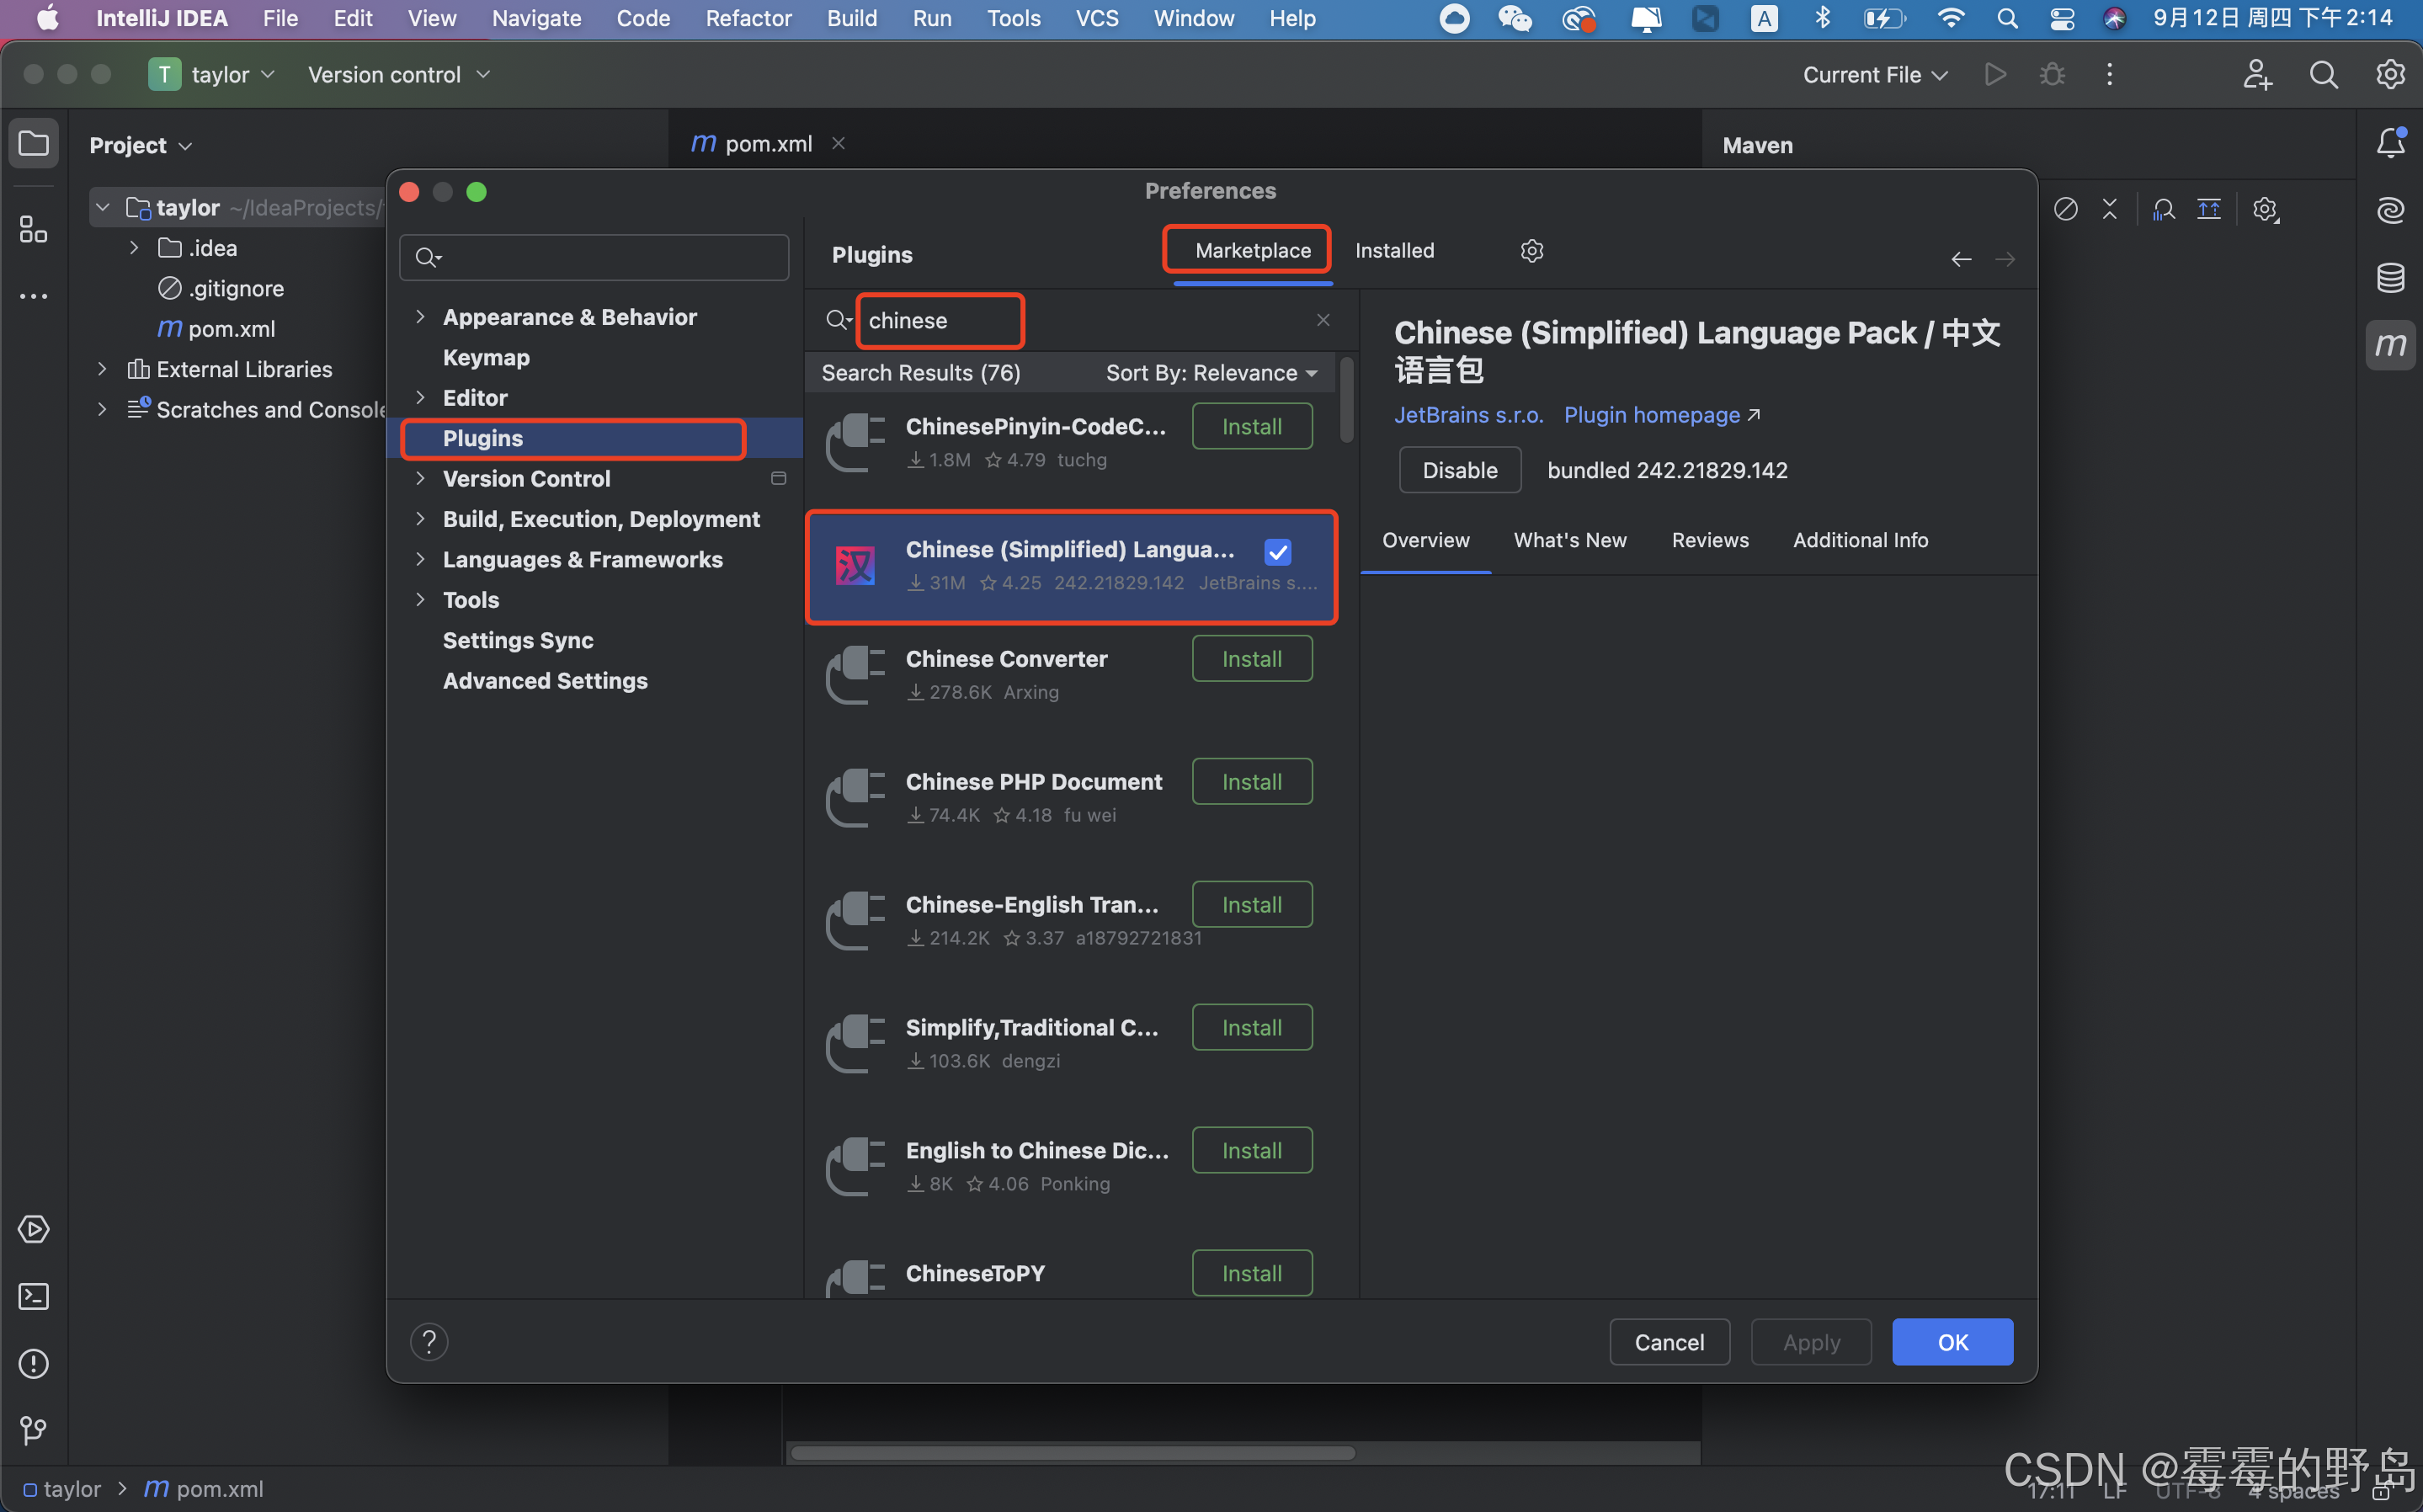The height and width of the screenshot is (1512, 2423).
Task: Open the Database tool window icon
Action: click(x=2391, y=278)
